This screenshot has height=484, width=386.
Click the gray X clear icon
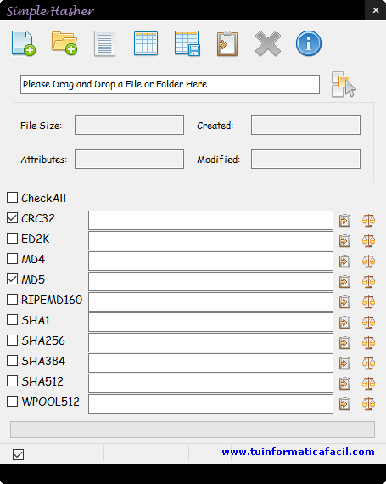[x=268, y=43]
